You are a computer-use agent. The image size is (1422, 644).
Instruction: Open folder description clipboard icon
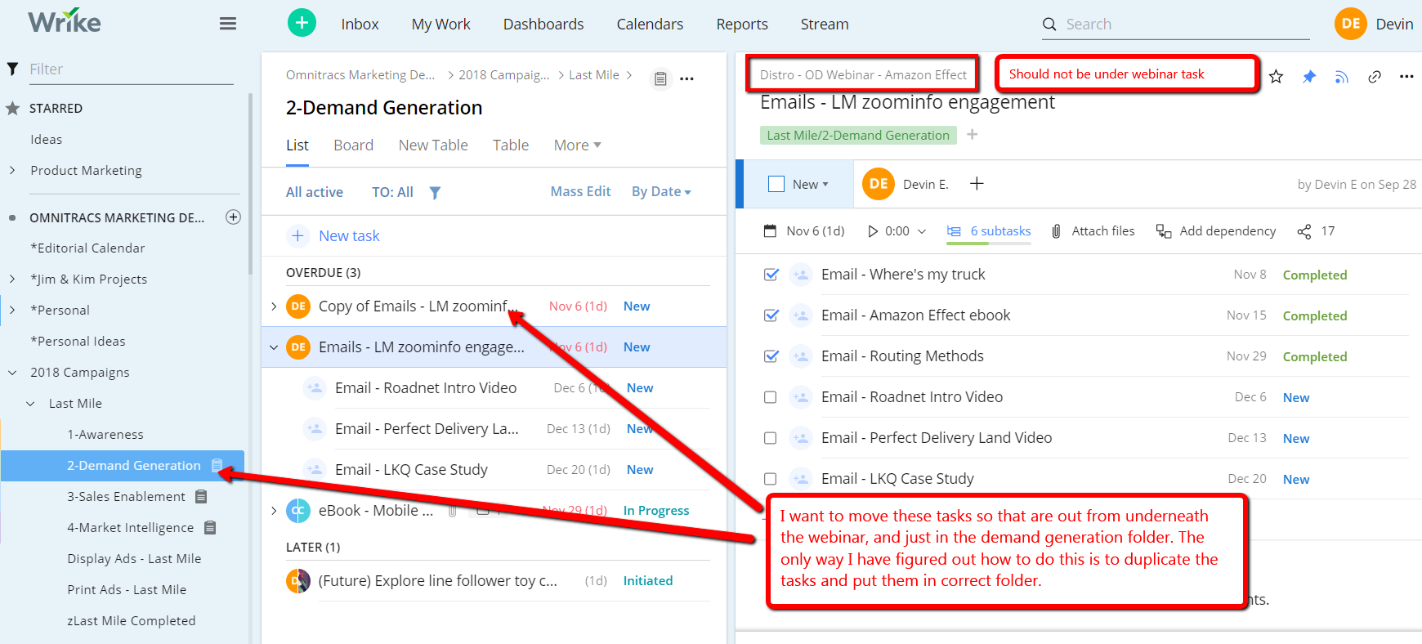pos(660,78)
